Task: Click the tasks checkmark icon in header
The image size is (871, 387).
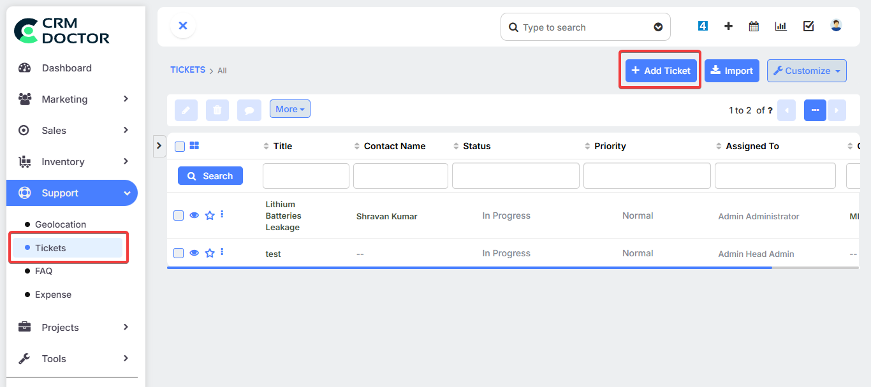Action: pyautogui.click(x=809, y=26)
